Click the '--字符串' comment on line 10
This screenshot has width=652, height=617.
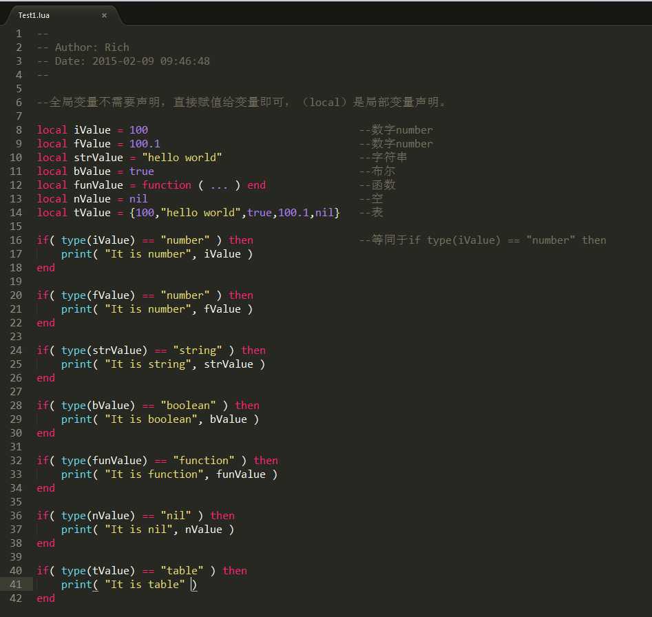tap(383, 158)
